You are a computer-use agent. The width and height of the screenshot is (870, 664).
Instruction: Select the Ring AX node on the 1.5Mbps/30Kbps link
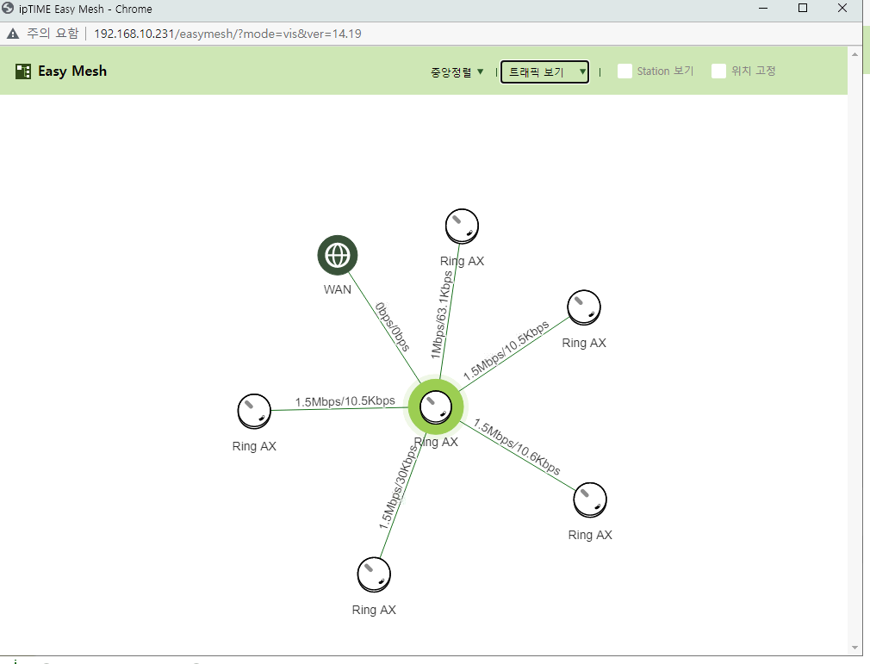coord(374,574)
